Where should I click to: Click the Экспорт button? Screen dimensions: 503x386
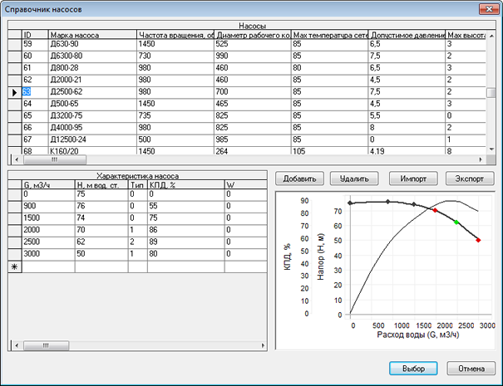[x=470, y=178]
